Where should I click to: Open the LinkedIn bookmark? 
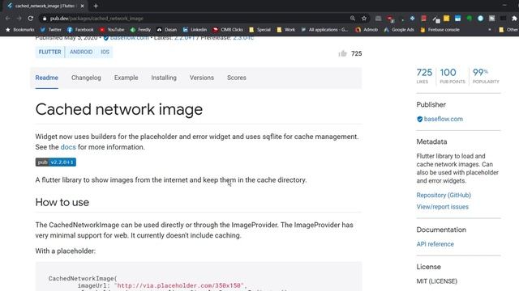click(x=195, y=30)
